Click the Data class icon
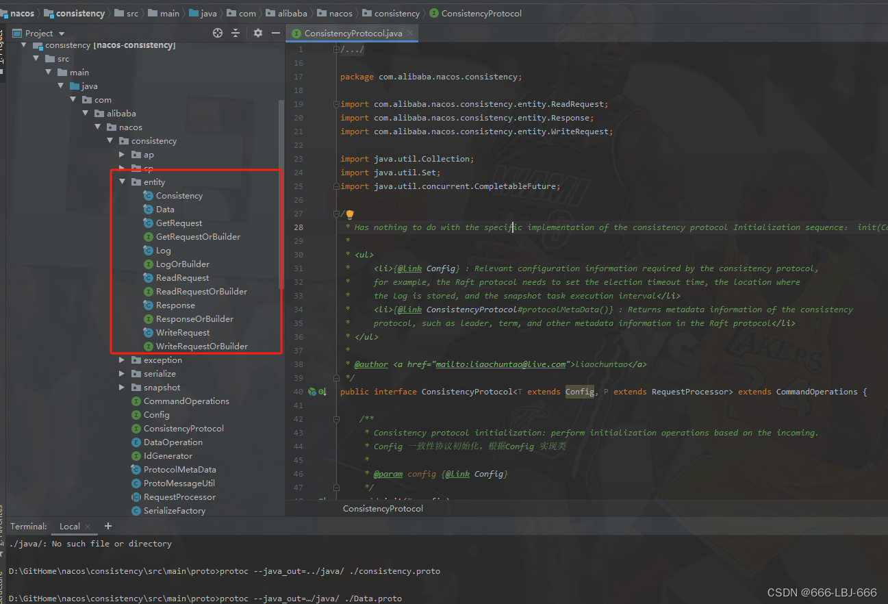 click(x=149, y=210)
